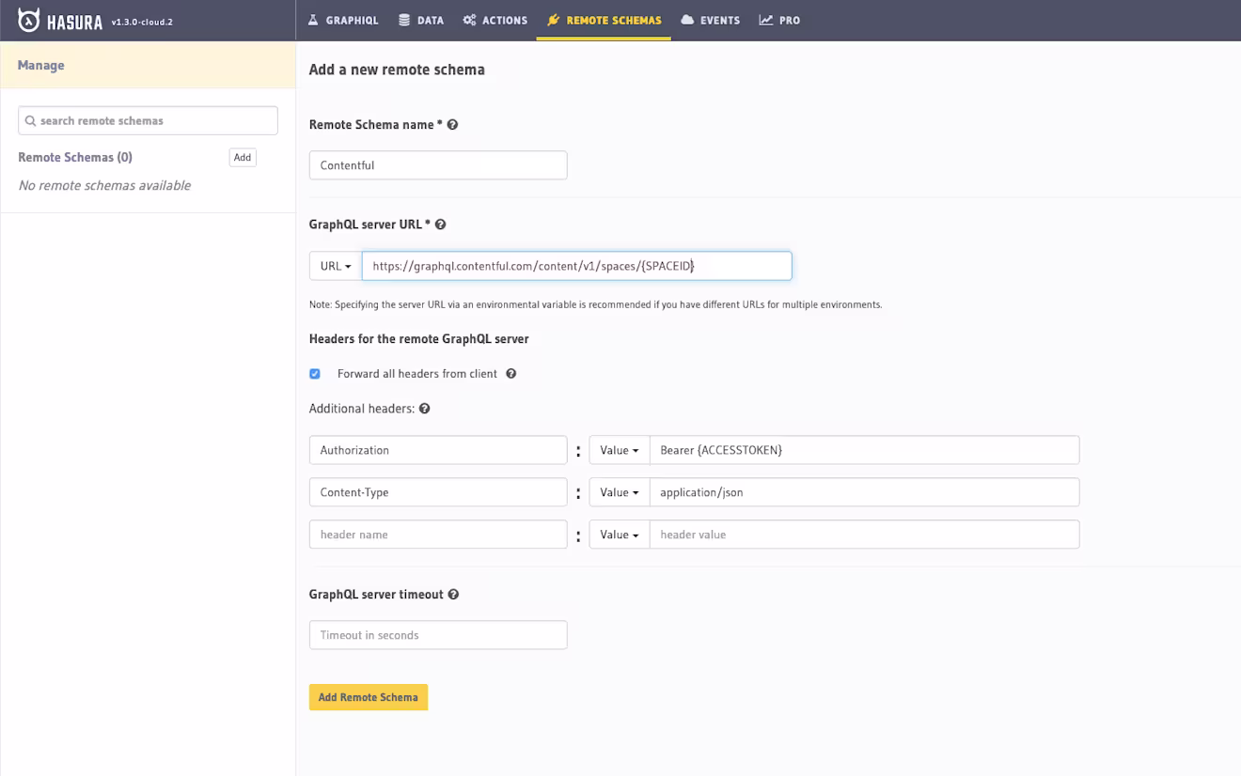Viewport: 1241px width, 776px height.
Task: Click the GraphQL server URL help icon
Action: pyautogui.click(x=440, y=225)
